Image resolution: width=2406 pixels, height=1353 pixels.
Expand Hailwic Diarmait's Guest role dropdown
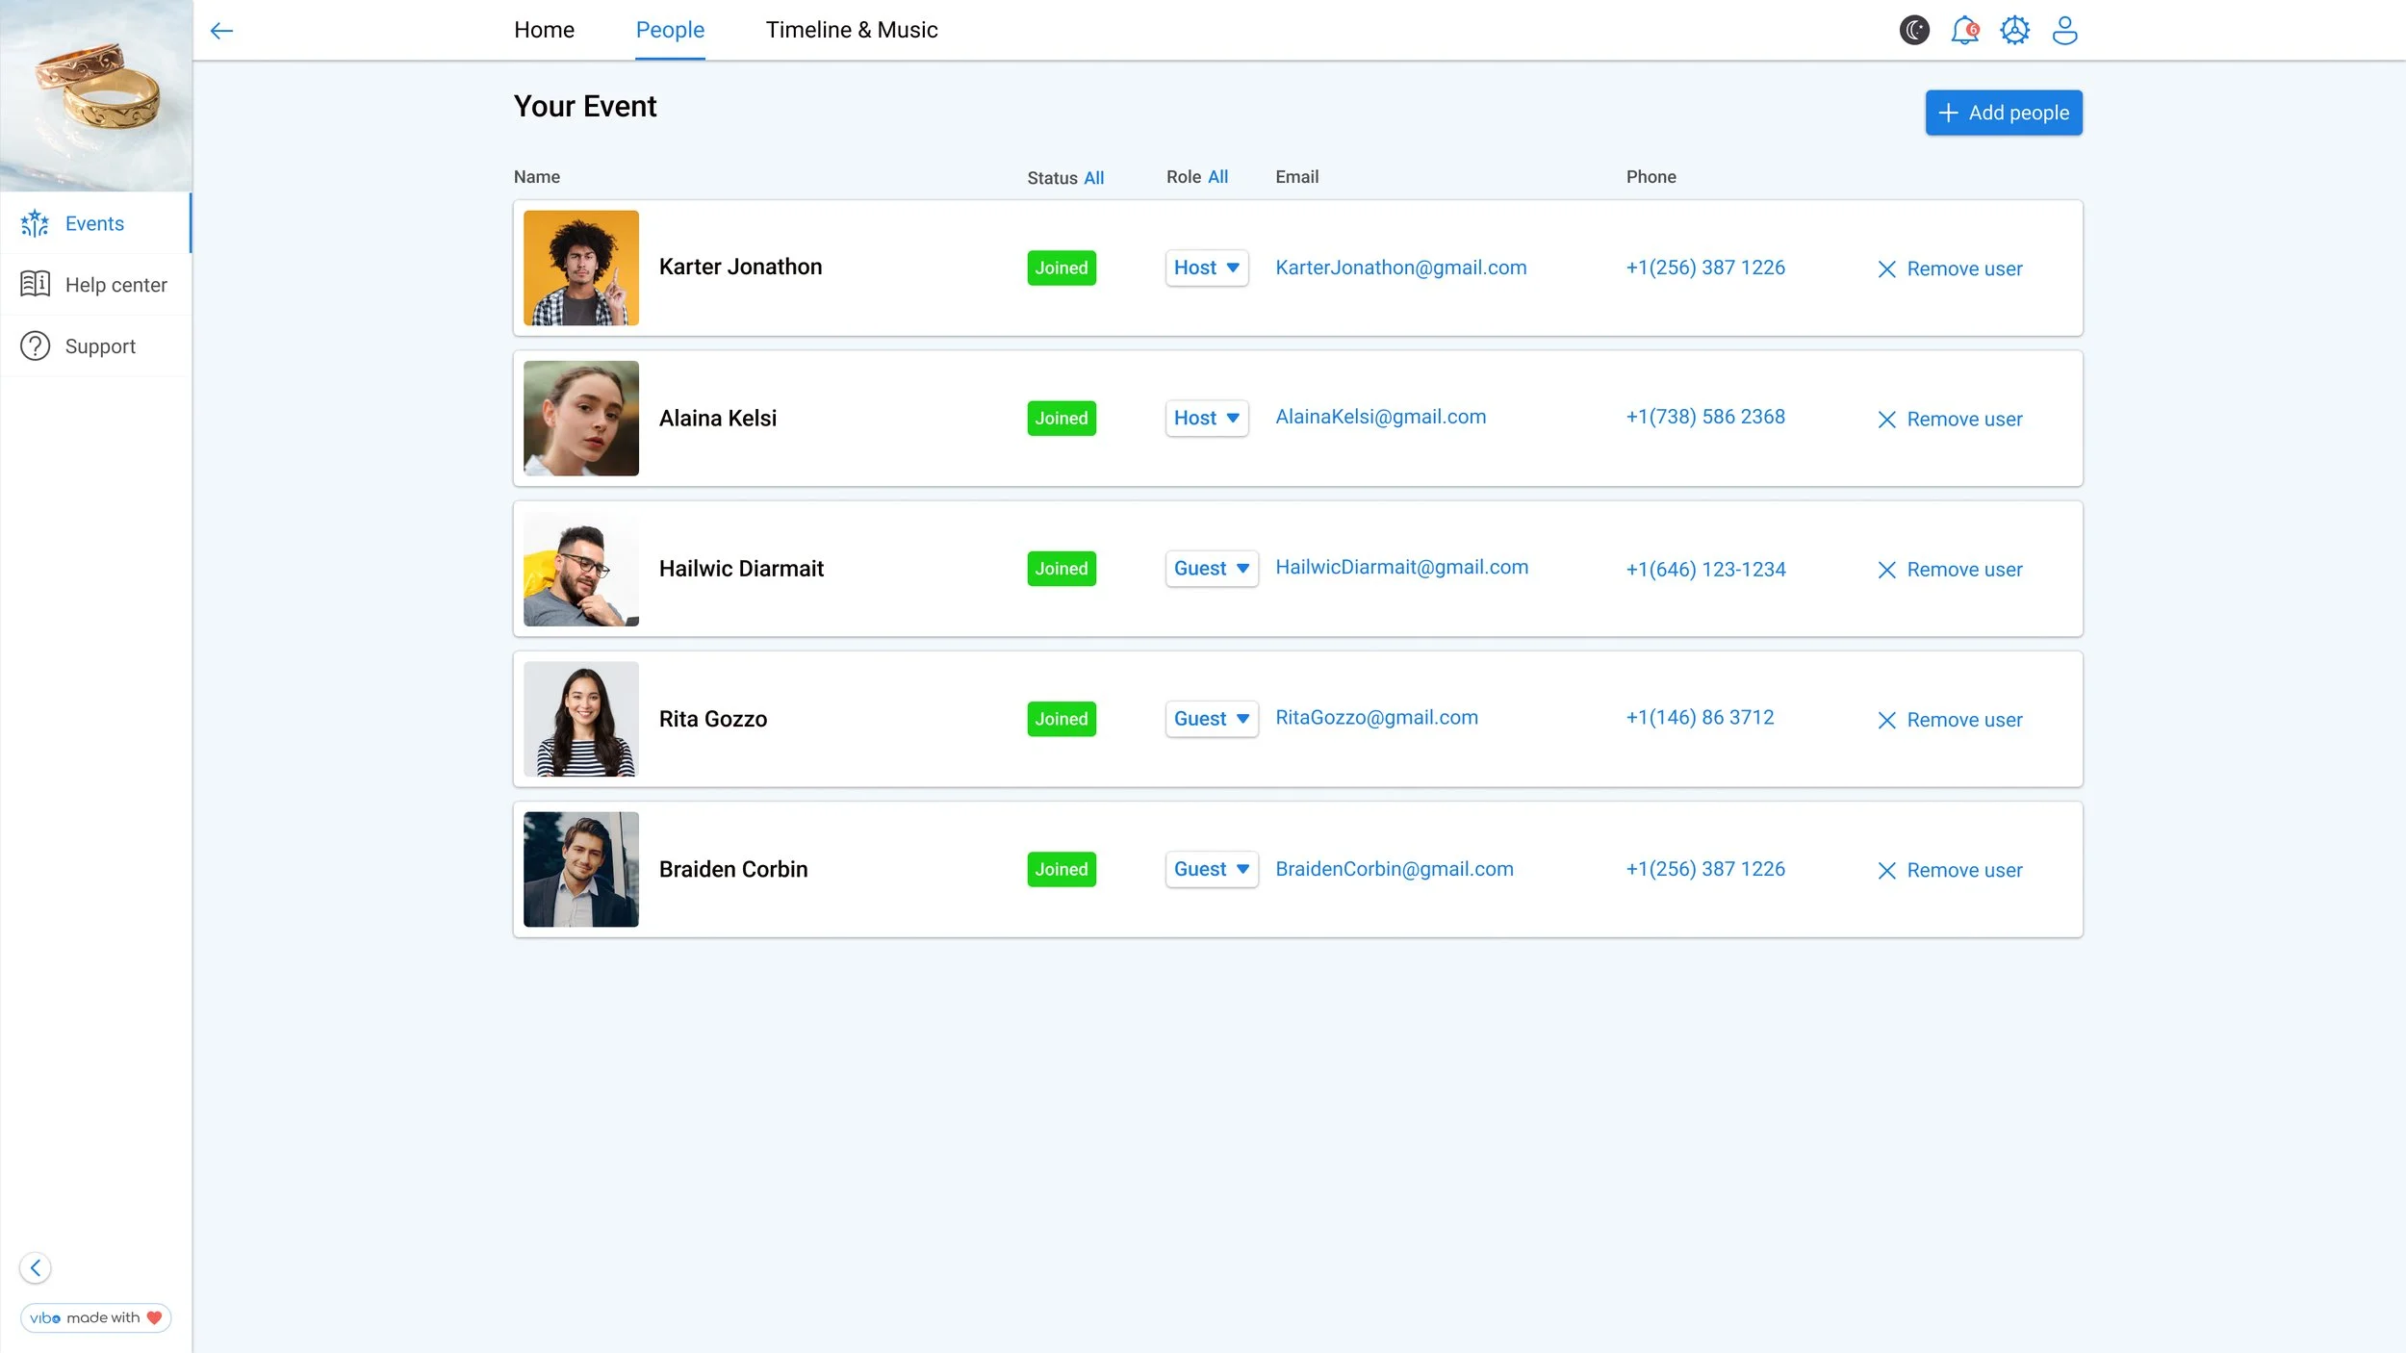coord(1211,569)
